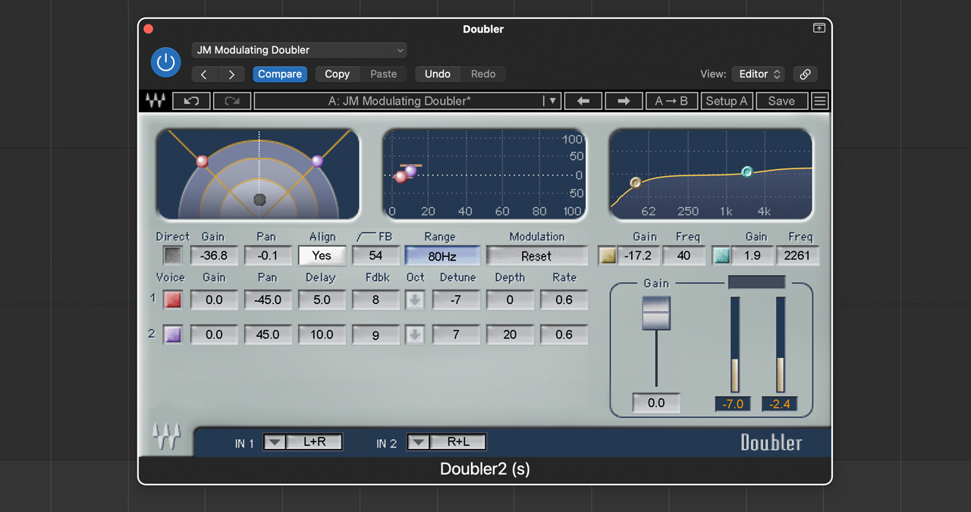This screenshot has height=512, width=971.
Task: Click Voice 2 Detune 7 field
Action: point(456,335)
